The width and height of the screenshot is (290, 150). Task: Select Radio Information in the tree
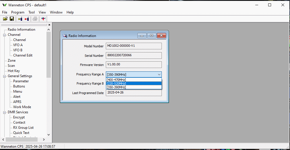tap(22, 30)
